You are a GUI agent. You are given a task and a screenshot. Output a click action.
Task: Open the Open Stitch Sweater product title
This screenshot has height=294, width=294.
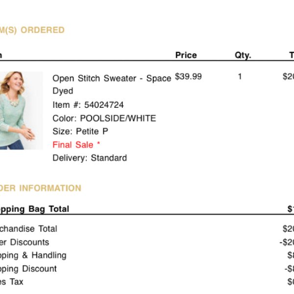click(112, 85)
